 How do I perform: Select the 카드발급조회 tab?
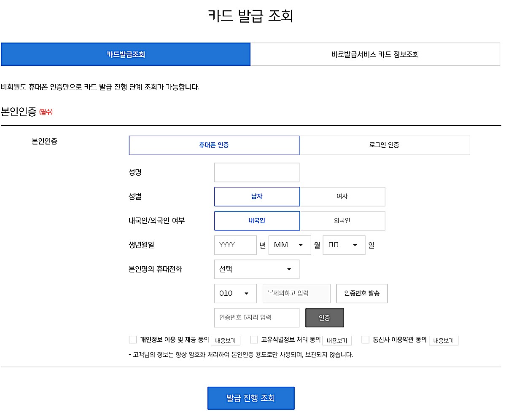125,54
